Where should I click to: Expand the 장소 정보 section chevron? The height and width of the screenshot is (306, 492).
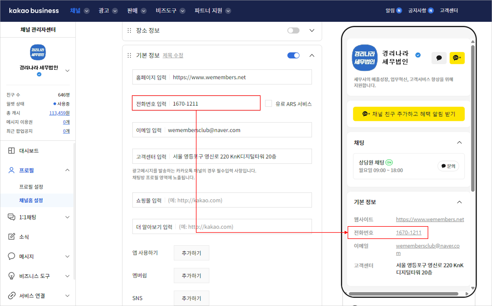click(x=312, y=30)
